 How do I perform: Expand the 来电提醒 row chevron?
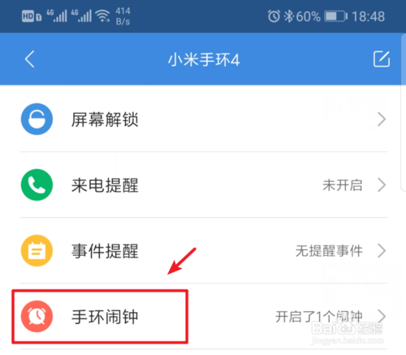382,185
